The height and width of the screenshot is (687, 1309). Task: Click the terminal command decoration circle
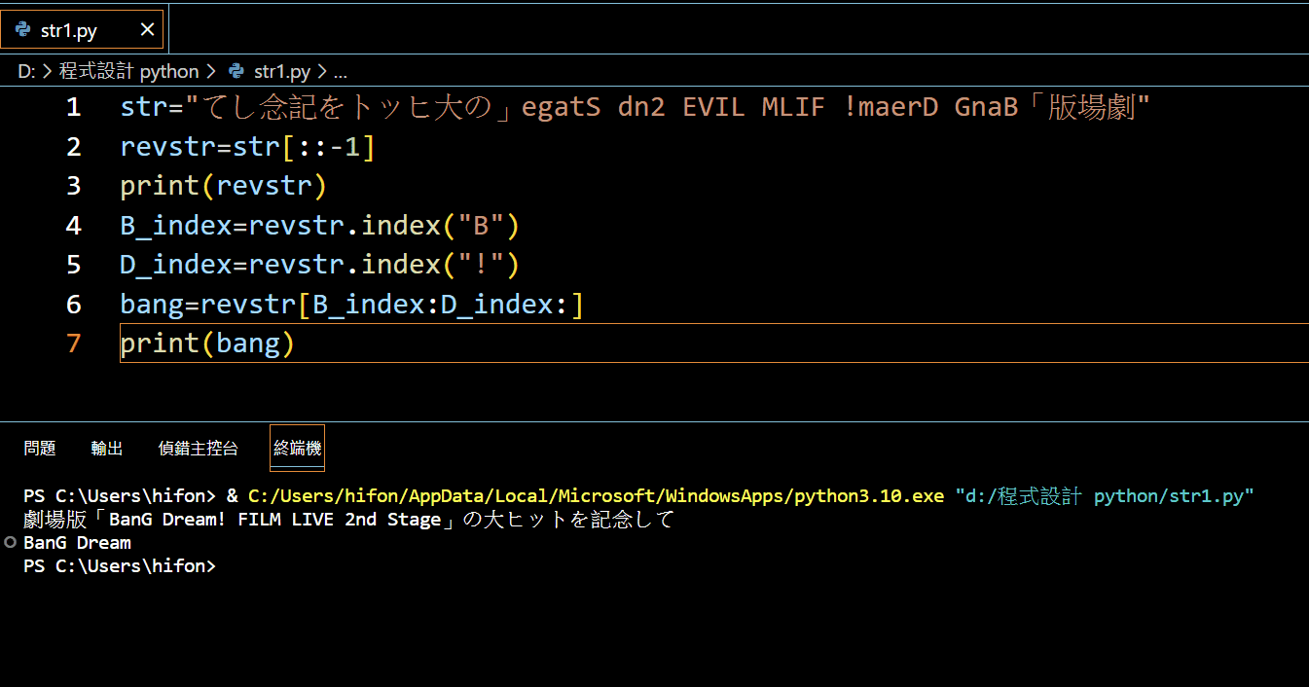(x=11, y=542)
